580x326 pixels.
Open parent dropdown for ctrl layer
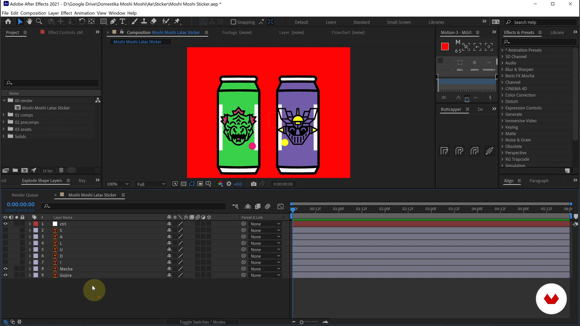(265, 224)
